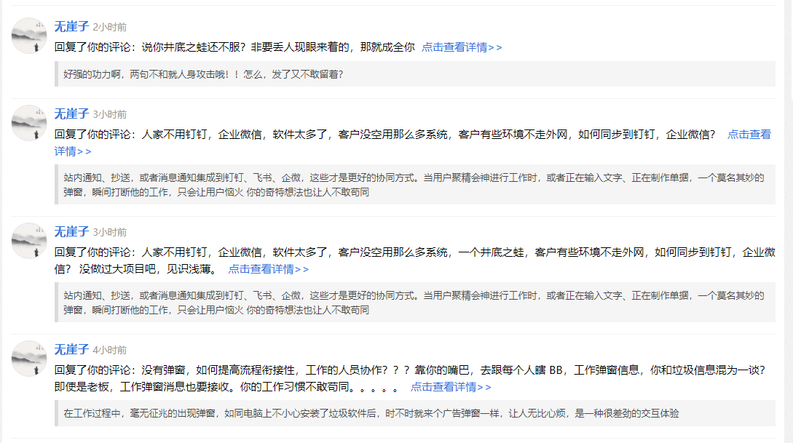The width and height of the screenshot is (793, 443).
Task: Click reply text starting 回复了你的评论：没有弹窗
Action: (410, 378)
